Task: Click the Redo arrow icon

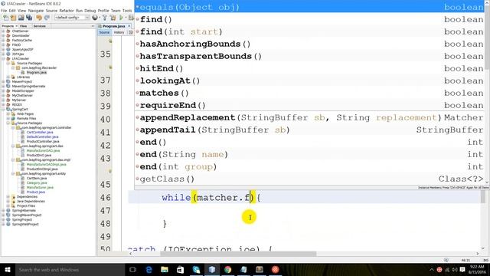Action: click(x=47, y=18)
